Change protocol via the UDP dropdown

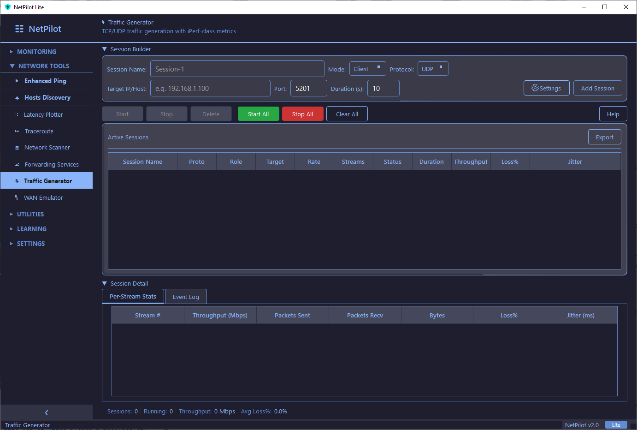[432, 68]
